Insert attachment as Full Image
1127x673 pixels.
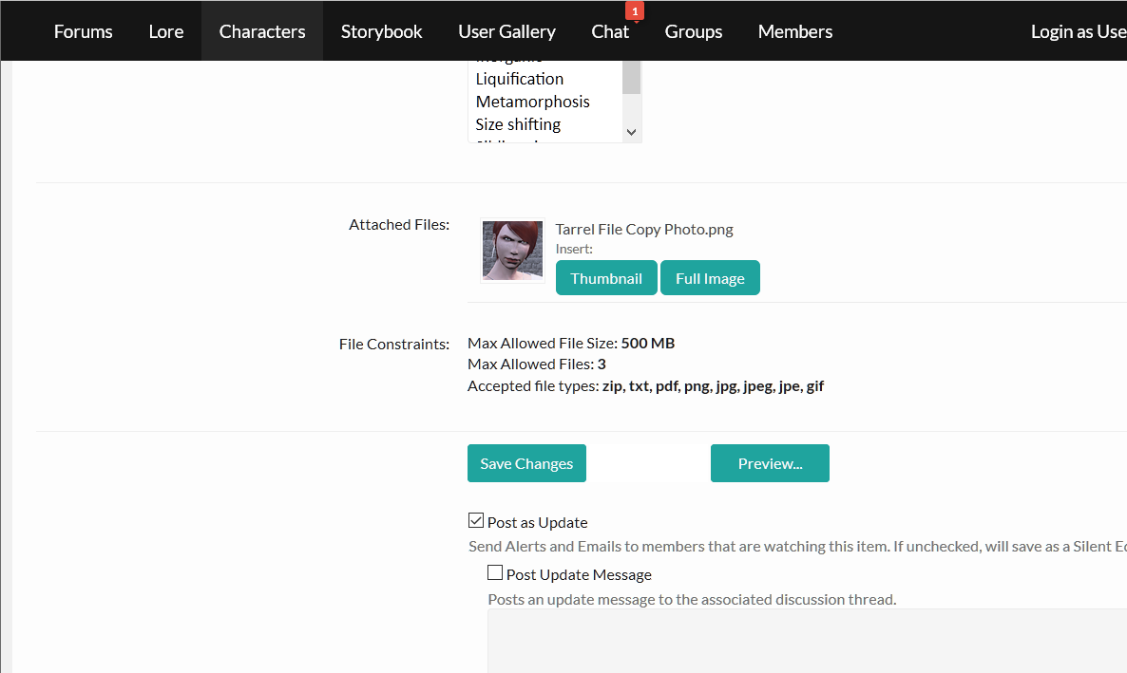[710, 278]
